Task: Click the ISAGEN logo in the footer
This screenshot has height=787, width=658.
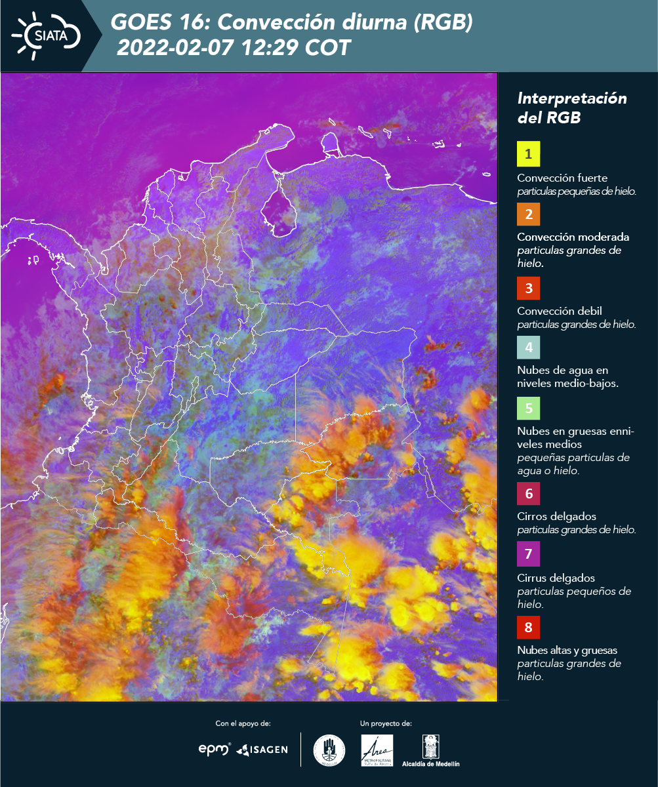Action: coord(262,750)
